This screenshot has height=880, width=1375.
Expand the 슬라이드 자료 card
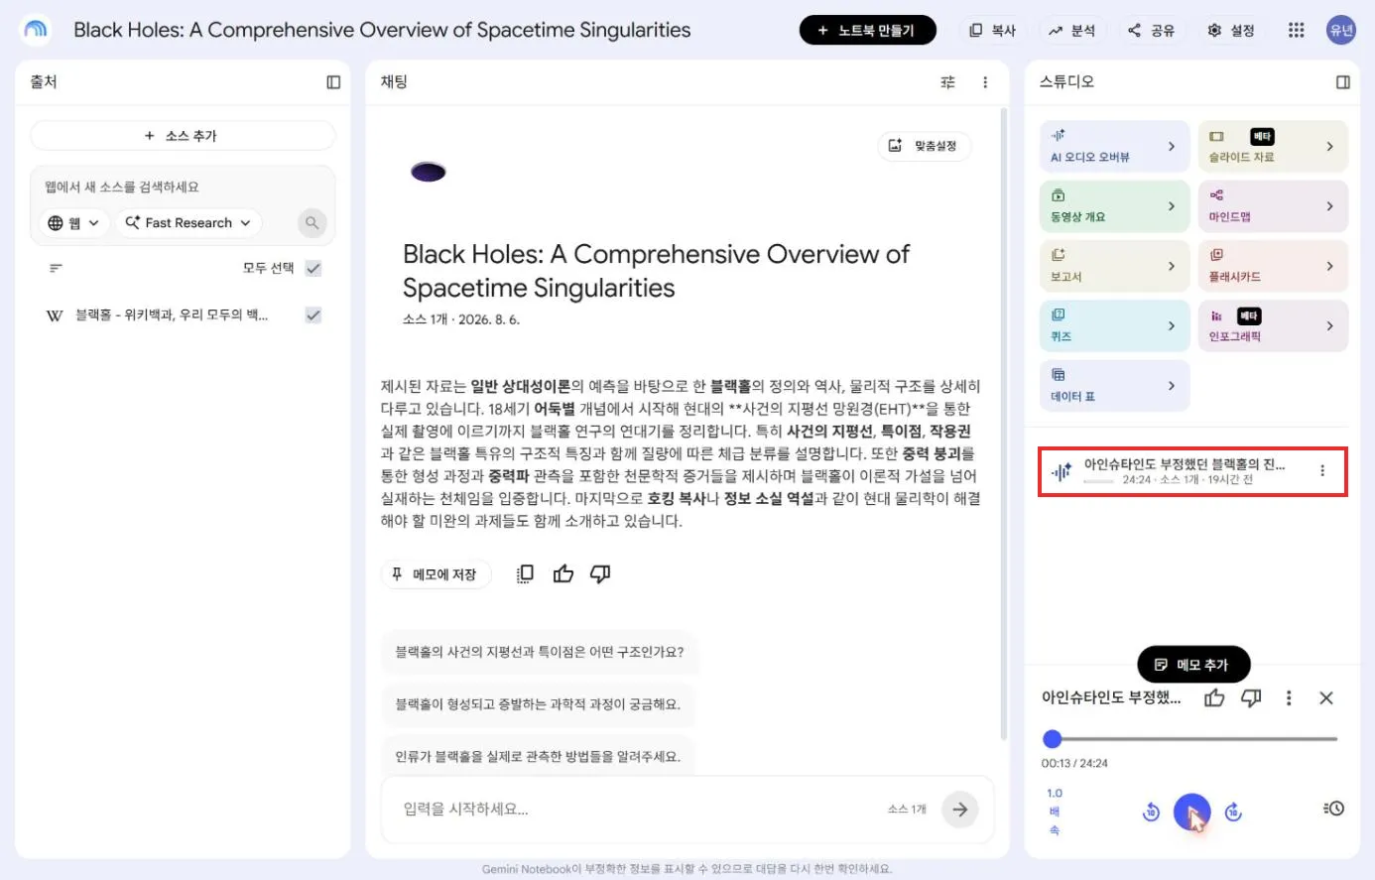pyautogui.click(x=1273, y=147)
